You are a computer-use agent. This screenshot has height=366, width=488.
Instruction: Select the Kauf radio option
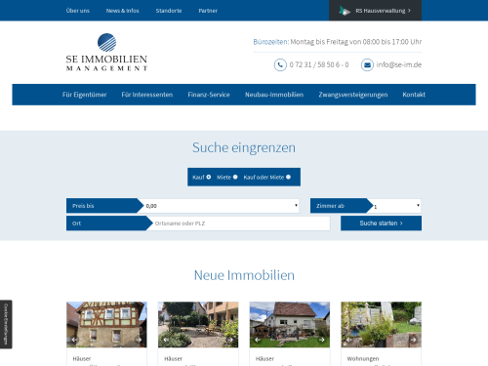point(209,177)
